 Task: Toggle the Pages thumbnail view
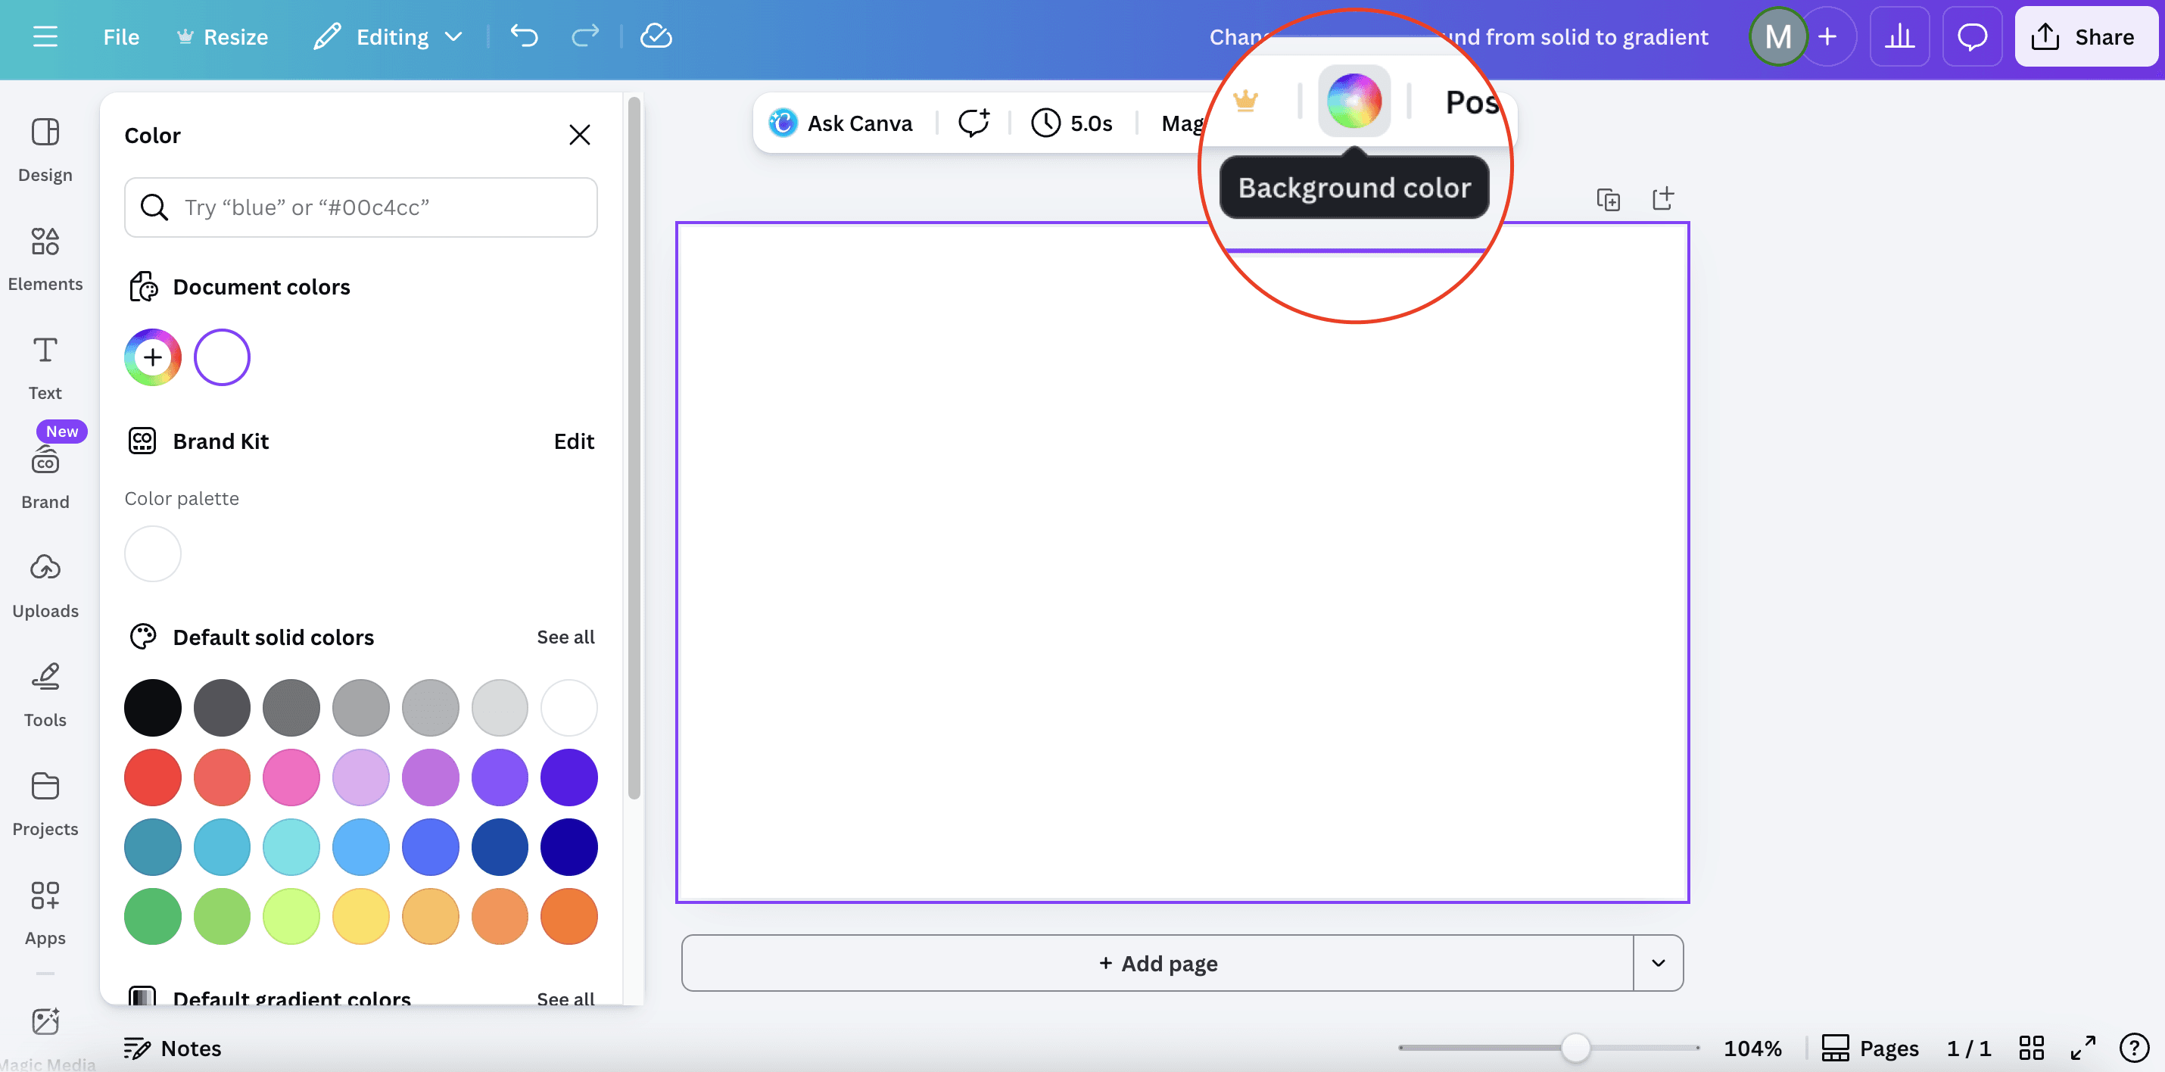tap(1870, 1048)
